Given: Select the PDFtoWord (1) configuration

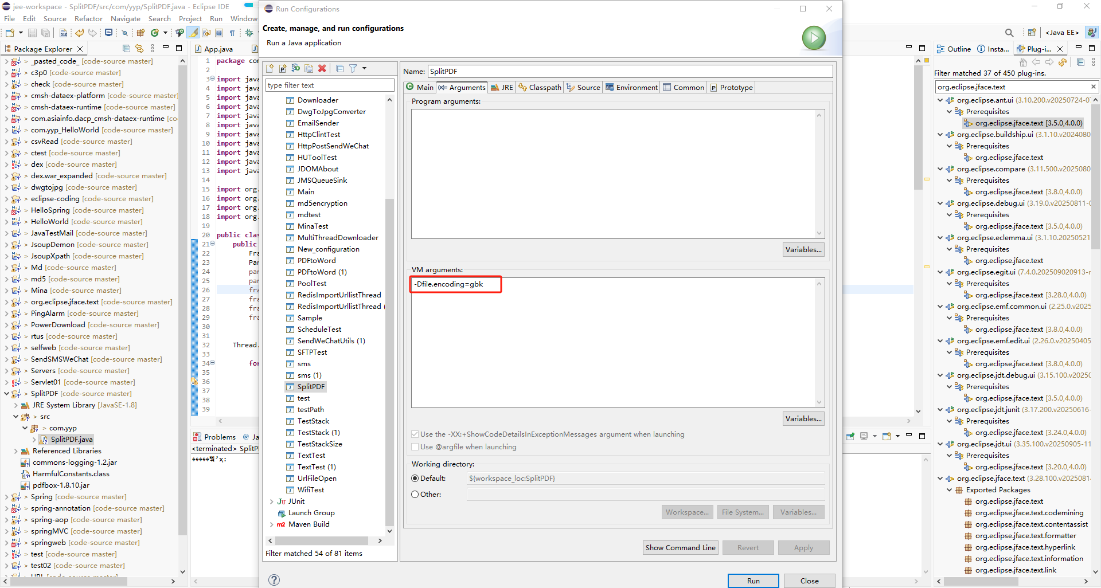Looking at the screenshot, I should [322, 272].
